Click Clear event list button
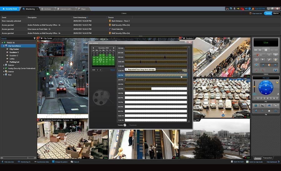This screenshot has height=171, width=281. coord(256,13)
